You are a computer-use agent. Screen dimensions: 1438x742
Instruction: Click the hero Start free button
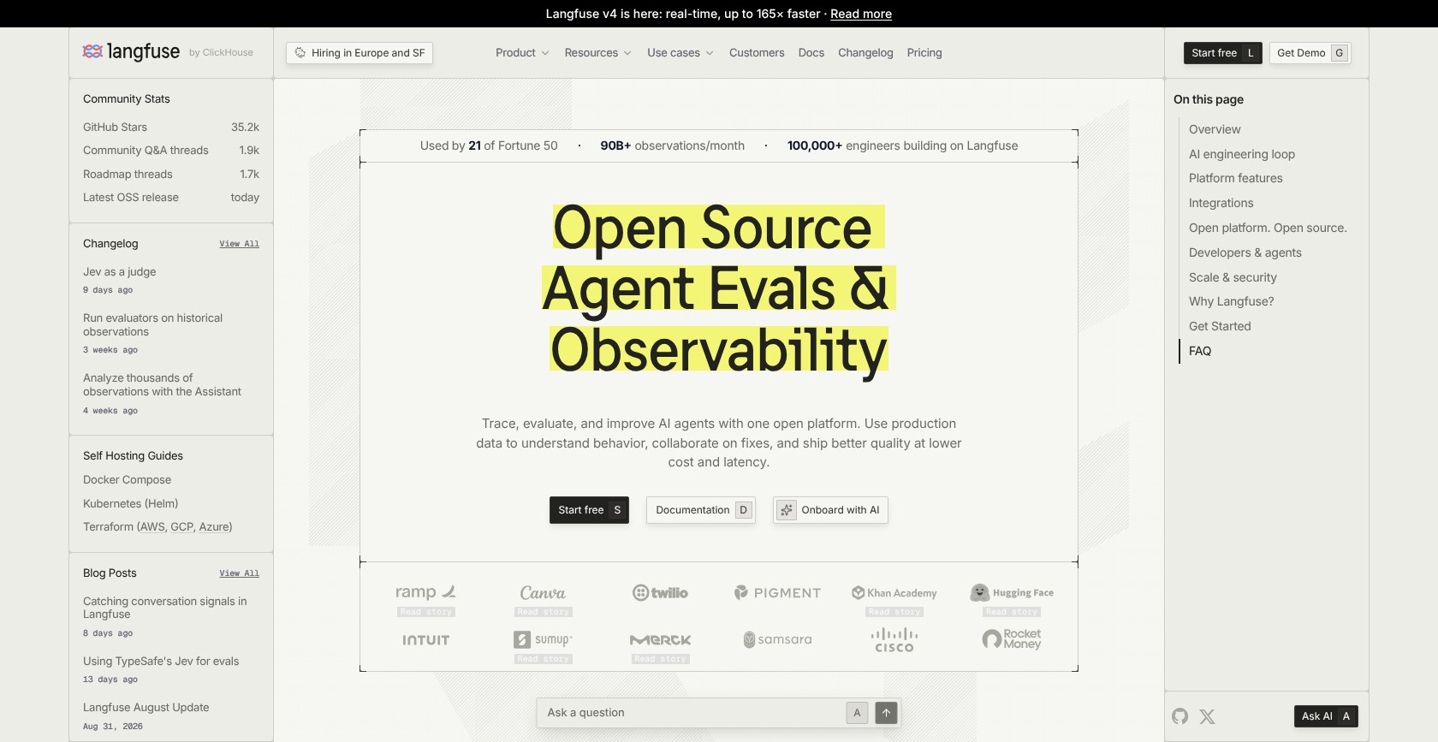pos(589,510)
